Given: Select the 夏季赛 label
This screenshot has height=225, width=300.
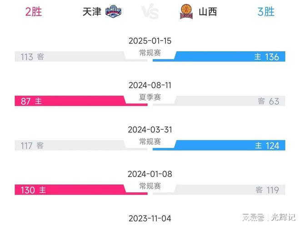Looking at the screenshot, I should (150, 97).
